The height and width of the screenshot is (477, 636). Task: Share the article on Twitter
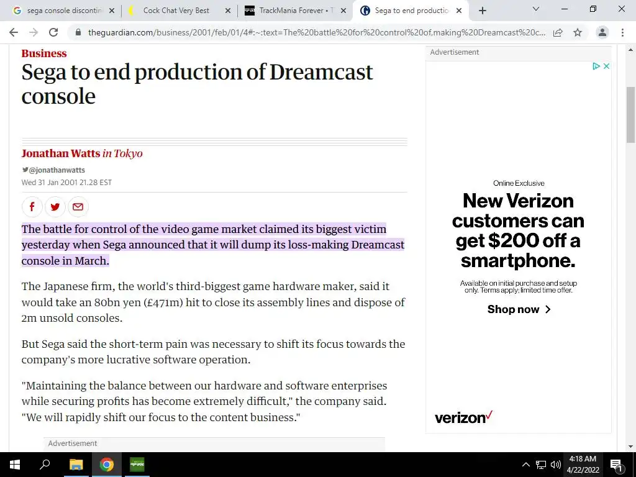[x=55, y=206]
